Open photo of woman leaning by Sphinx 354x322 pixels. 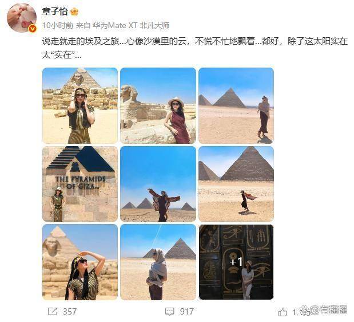click(x=158, y=105)
